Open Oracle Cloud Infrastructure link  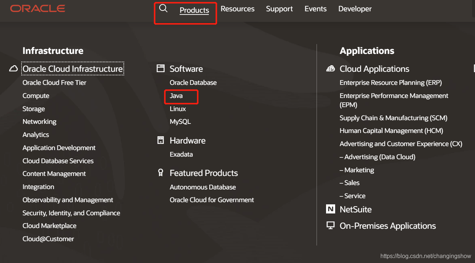pos(73,69)
